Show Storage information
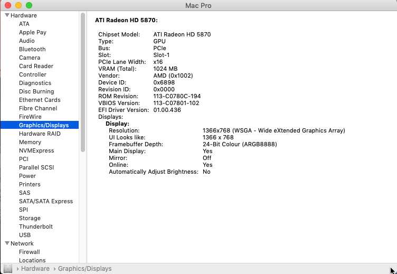 click(x=30, y=218)
